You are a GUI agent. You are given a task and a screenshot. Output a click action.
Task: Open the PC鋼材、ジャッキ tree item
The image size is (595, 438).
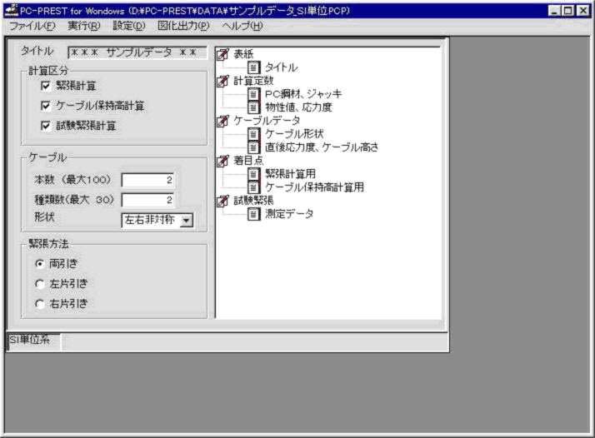[303, 94]
